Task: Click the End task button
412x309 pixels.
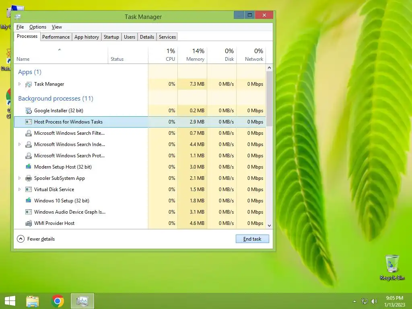Action: pyautogui.click(x=252, y=239)
